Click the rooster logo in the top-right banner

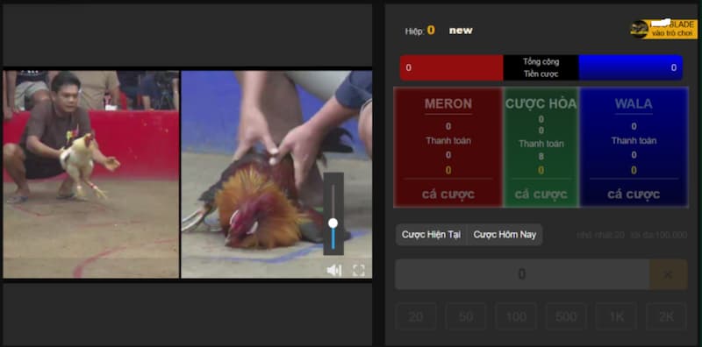pos(639,29)
